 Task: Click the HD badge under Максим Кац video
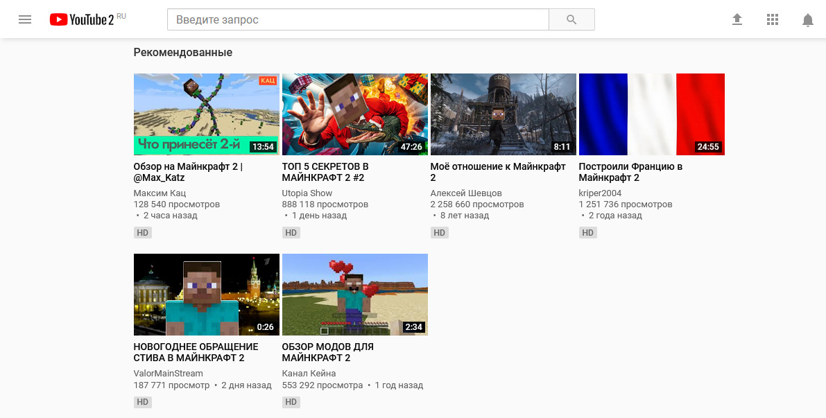(x=142, y=233)
